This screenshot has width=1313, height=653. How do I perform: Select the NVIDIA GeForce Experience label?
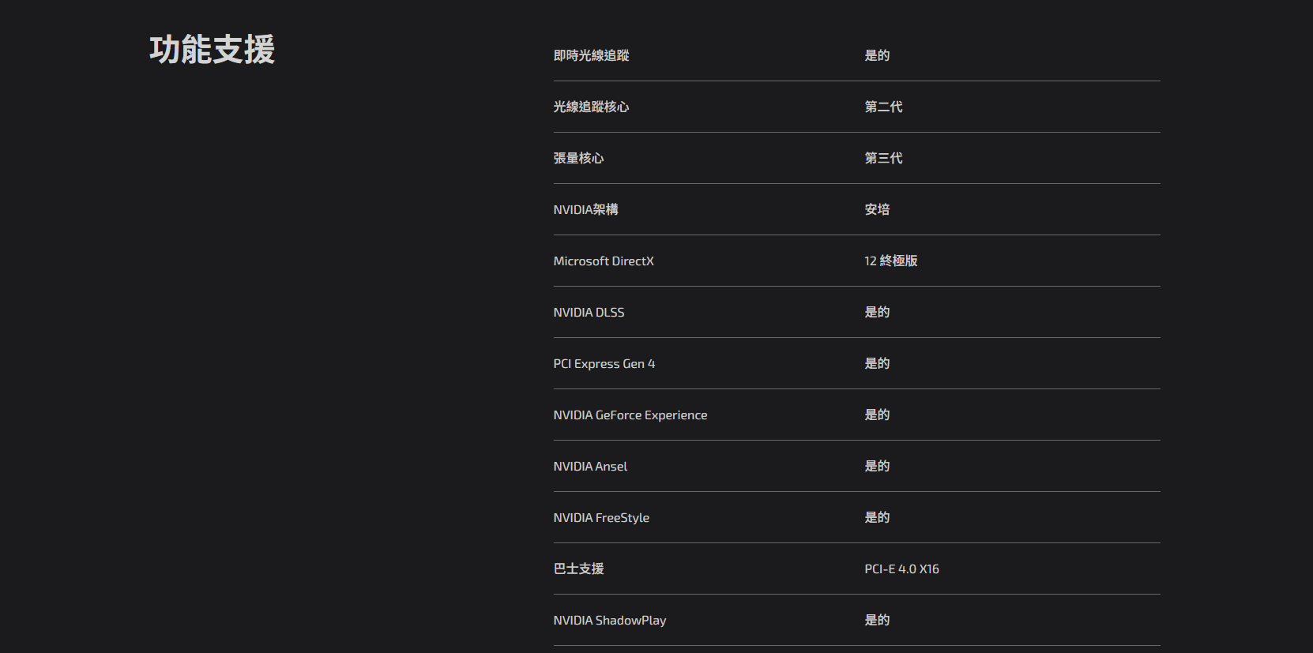pos(630,415)
